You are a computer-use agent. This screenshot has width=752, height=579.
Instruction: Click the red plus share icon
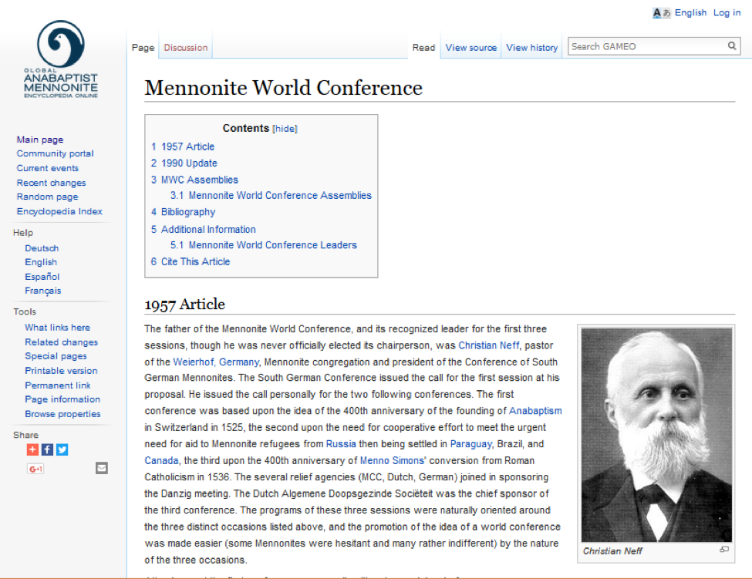[x=32, y=449]
